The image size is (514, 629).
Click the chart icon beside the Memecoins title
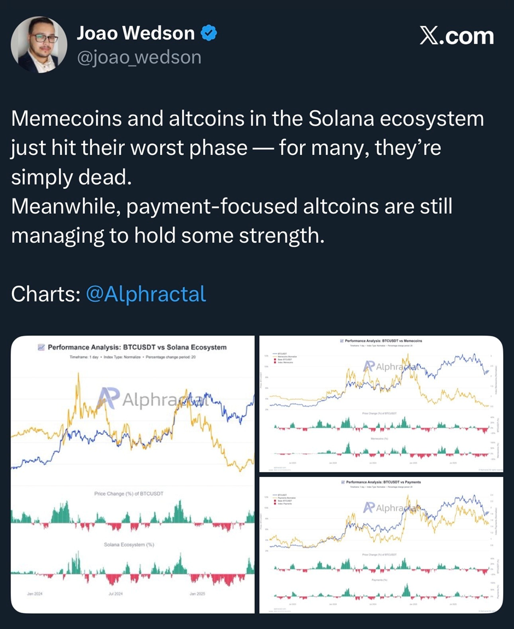point(342,341)
